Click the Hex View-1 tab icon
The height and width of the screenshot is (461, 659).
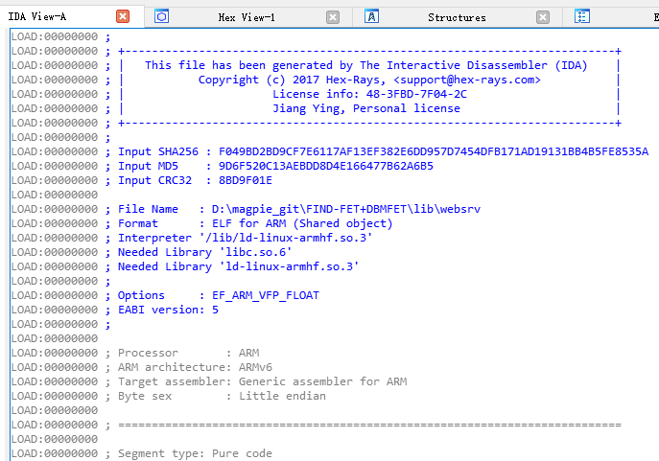[162, 16]
